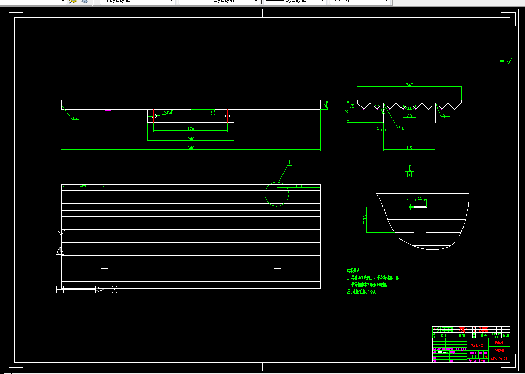The height and width of the screenshot is (374, 525).
Task: Select the 242 overall width dimension
Action: pyautogui.click(x=409, y=85)
